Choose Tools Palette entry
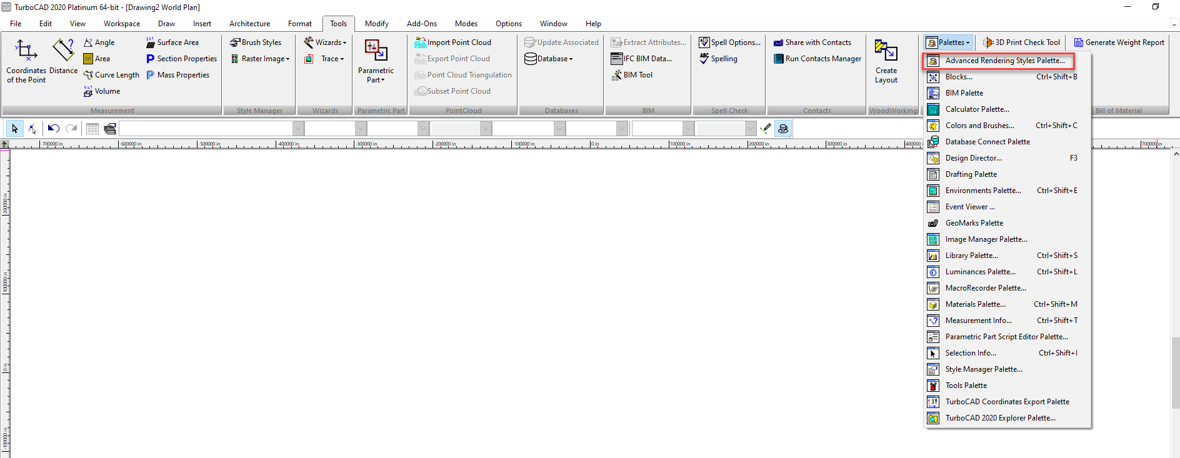 (x=1007, y=386)
